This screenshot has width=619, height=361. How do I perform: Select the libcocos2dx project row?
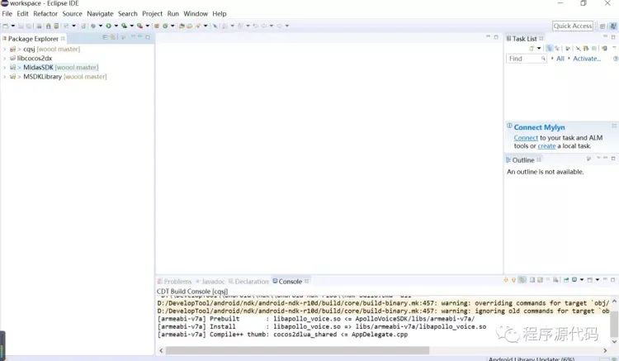(35, 58)
